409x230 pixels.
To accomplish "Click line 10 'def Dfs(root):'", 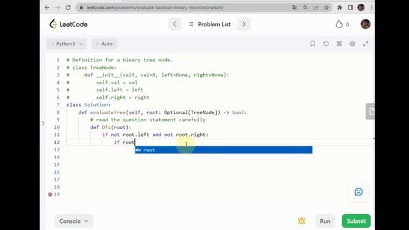I will [111, 127].
